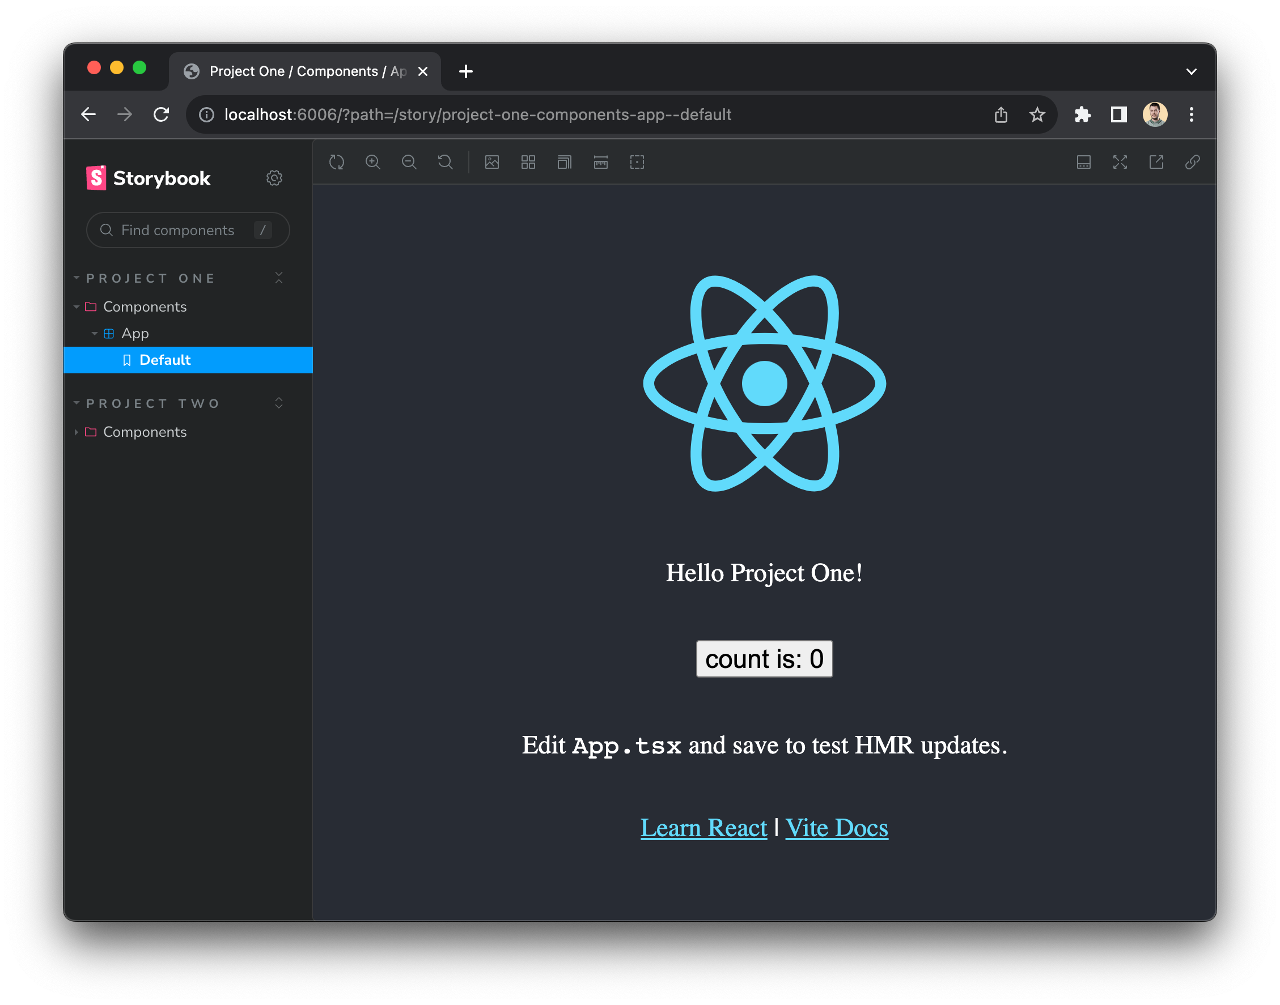The image size is (1280, 1005).
Task: Select the Default story
Action: tap(188, 360)
